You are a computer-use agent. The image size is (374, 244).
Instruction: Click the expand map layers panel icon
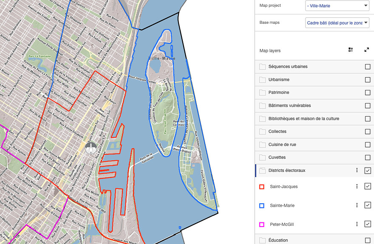367,50
